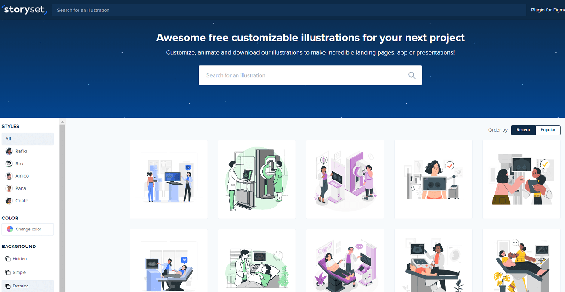Open the green mammography scan illustration
565x292 pixels.
[x=257, y=179]
